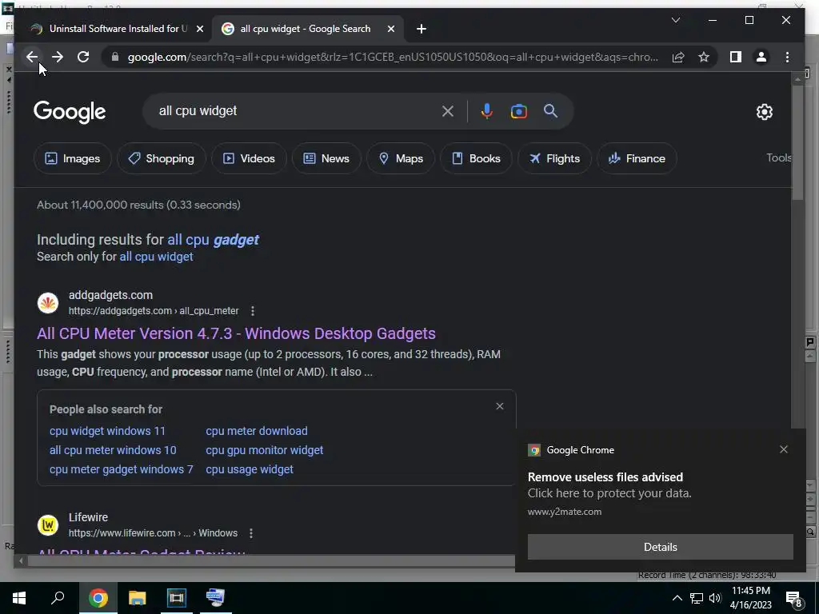Screen dimensions: 819x614
Task: Open the notification center icon
Action: coord(794,599)
